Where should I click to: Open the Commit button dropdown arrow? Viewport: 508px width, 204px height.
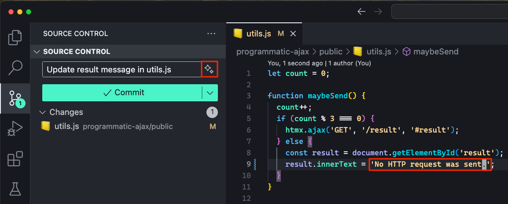[210, 93]
